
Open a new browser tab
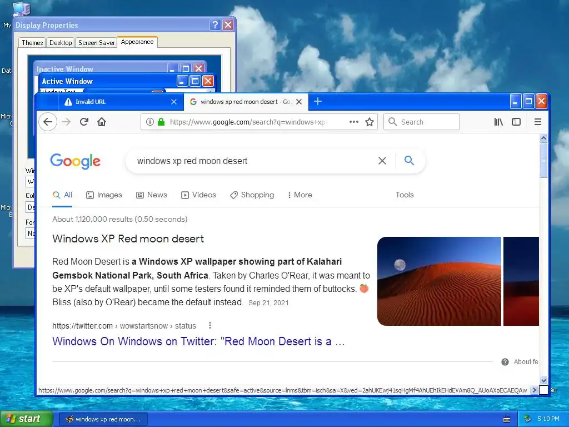(317, 101)
